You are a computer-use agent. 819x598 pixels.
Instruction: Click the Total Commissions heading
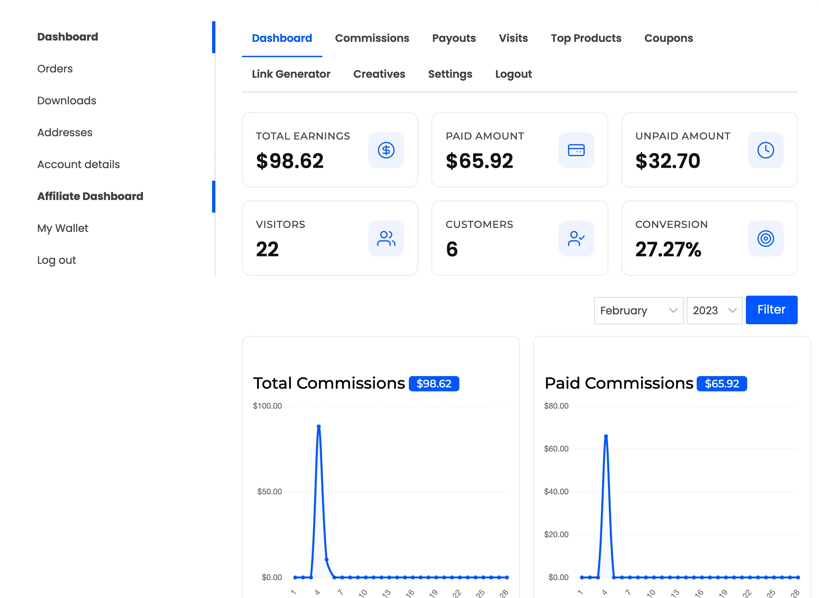click(x=329, y=383)
